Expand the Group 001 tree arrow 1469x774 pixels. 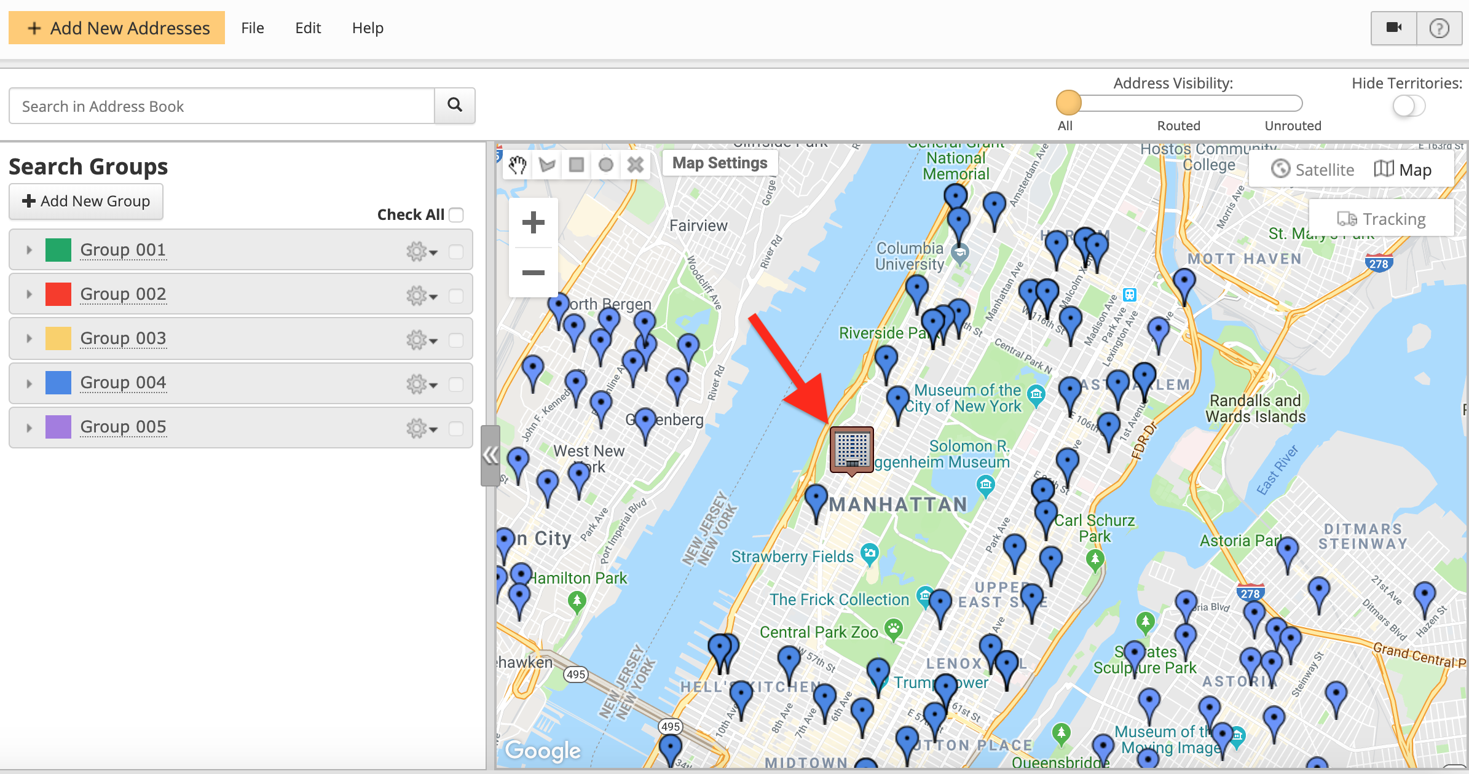point(29,250)
